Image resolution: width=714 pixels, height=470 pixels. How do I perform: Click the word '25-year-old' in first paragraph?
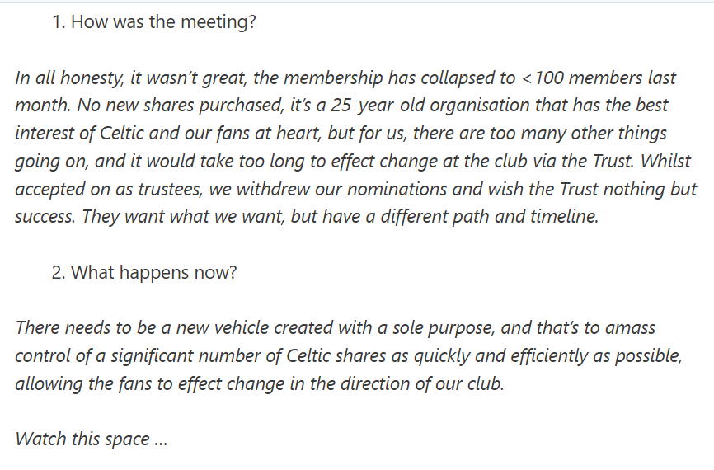(x=378, y=106)
